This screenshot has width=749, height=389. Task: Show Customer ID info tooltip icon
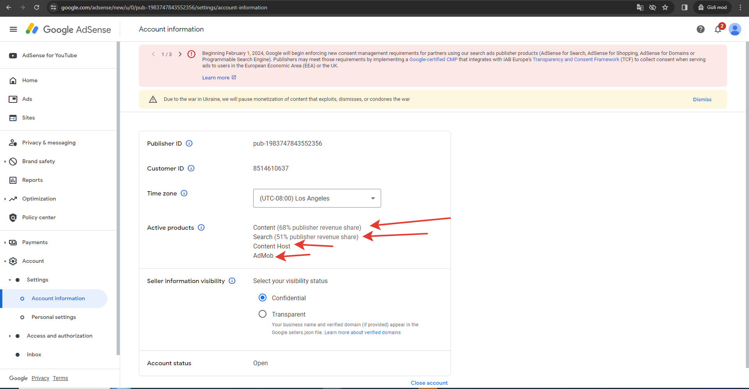pyautogui.click(x=191, y=168)
